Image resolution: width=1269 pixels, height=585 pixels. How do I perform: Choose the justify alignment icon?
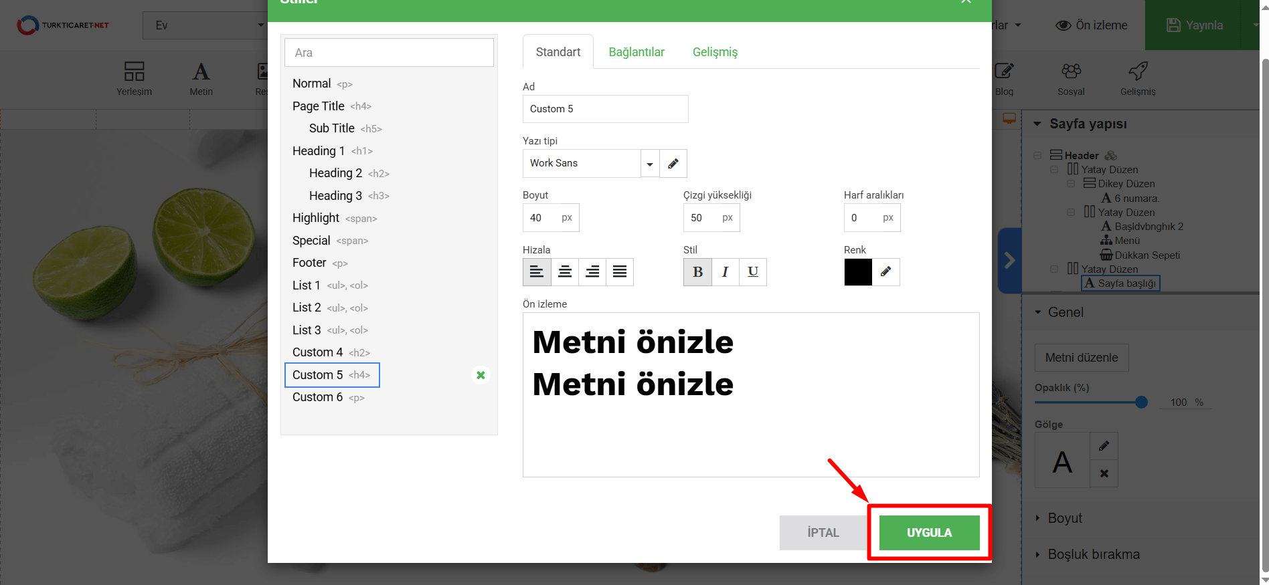coord(620,272)
